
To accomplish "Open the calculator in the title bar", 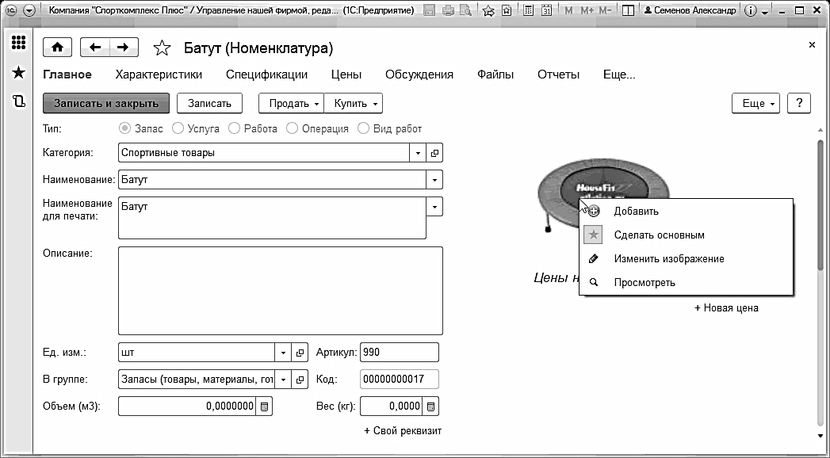I will [527, 11].
